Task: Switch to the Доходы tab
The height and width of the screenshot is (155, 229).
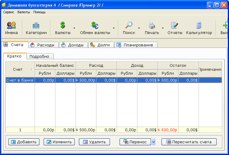Action: (x=74, y=45)
